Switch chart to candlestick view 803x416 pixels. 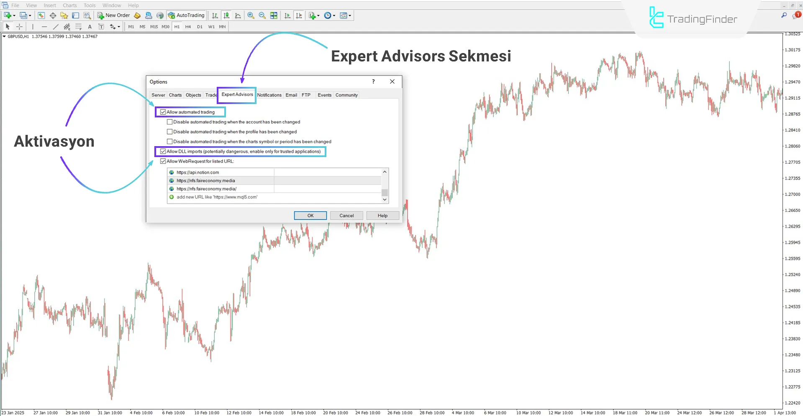(226, 15)
